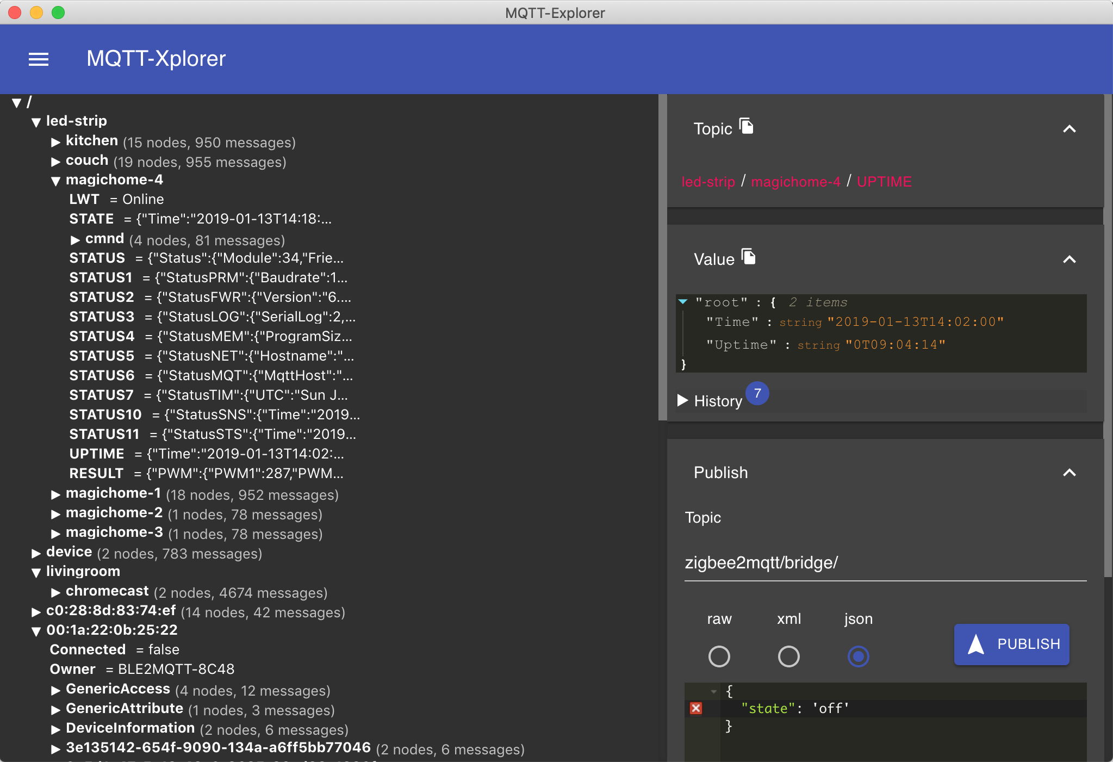Expand the c0:28:8d:83:74:ef node
Screen dimensions: 1113x762
coord(36,612)
